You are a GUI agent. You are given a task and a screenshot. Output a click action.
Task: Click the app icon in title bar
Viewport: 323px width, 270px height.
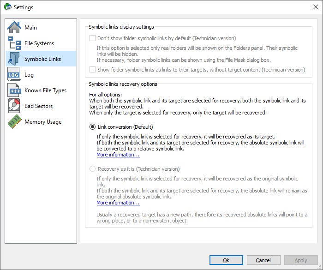click(x=8, y=7)
